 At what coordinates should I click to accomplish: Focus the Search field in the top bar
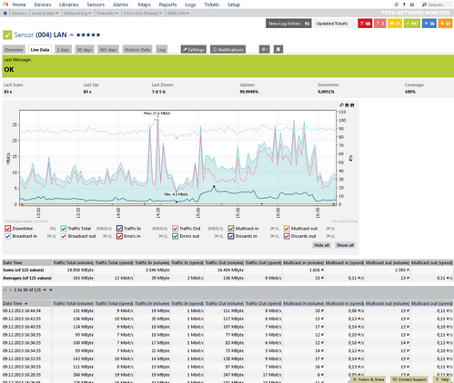pos(437,5)
